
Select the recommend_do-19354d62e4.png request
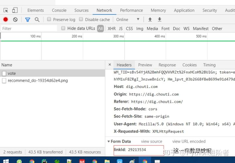(x=53, y=81)
